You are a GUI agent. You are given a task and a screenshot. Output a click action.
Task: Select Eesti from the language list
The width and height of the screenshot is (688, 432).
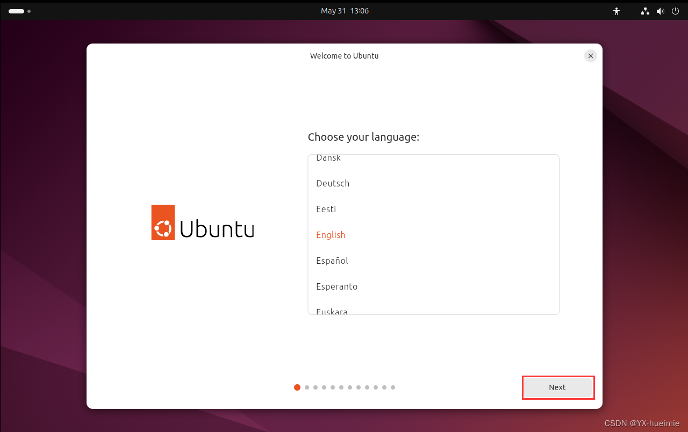tap(433, 209)
